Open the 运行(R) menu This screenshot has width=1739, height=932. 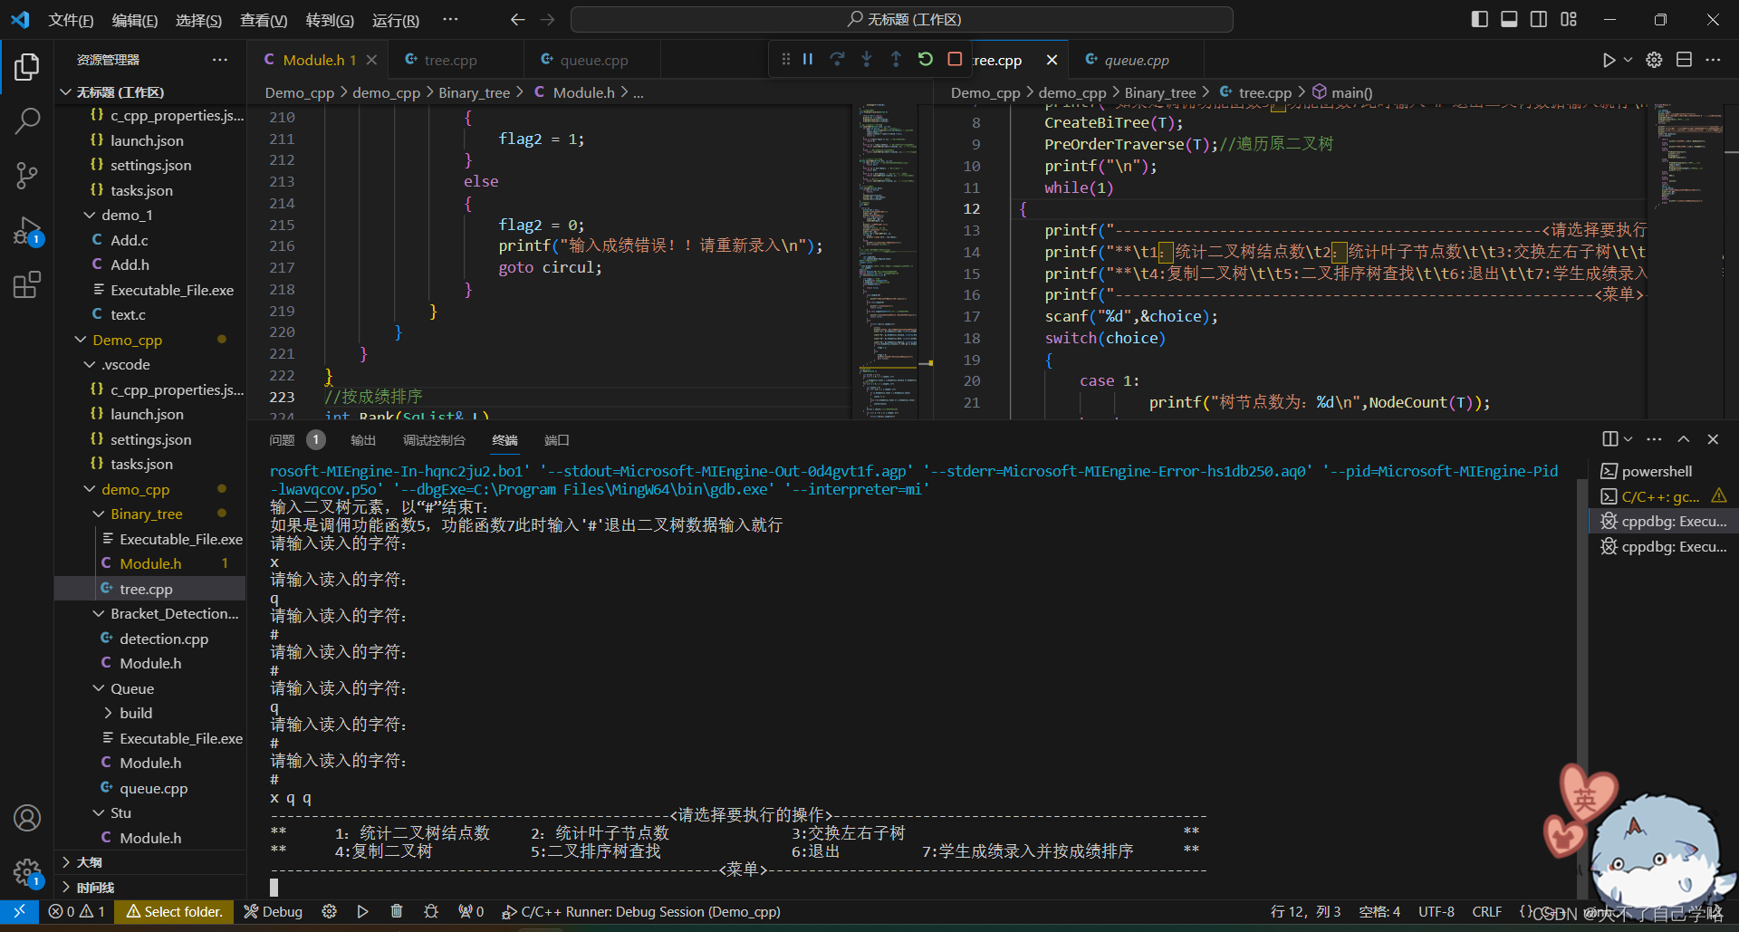tap(396, 20)
